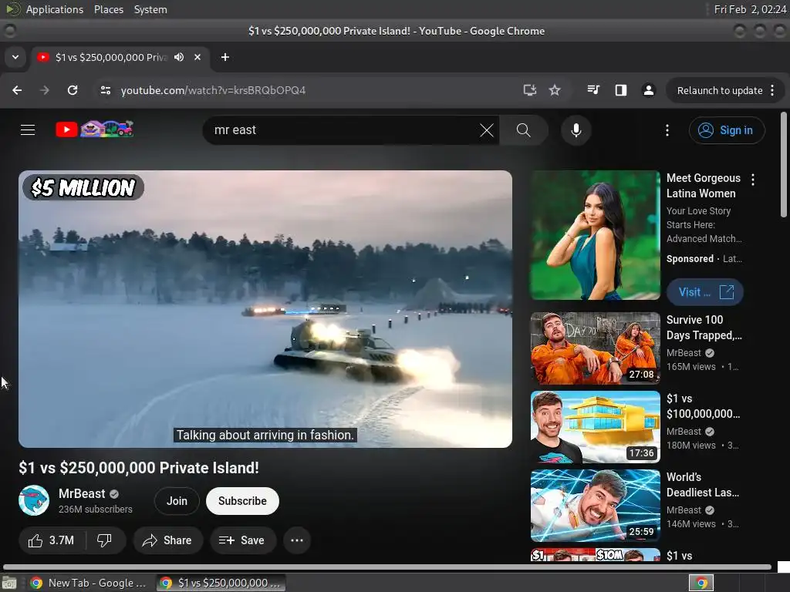The height and width of the screenshot is (592, 790).
Task: Clear the search box text
Action: pos(487,130)
